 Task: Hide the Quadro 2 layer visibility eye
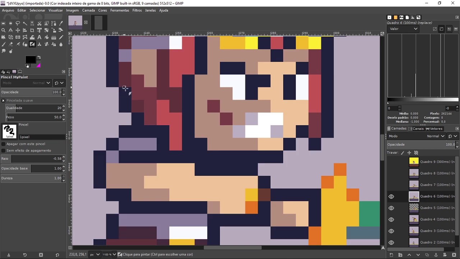point(391,242)
